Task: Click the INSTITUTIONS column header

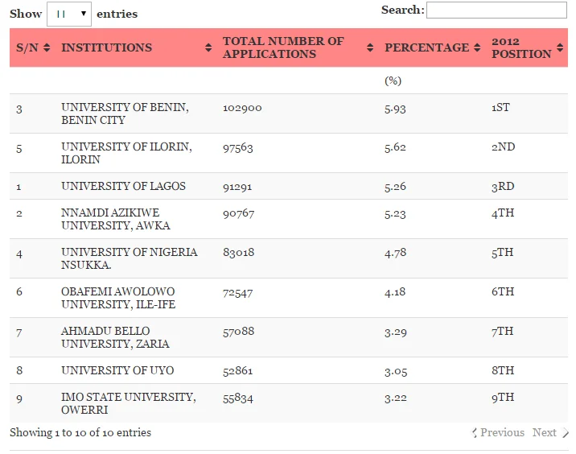Action: point(106,47)
